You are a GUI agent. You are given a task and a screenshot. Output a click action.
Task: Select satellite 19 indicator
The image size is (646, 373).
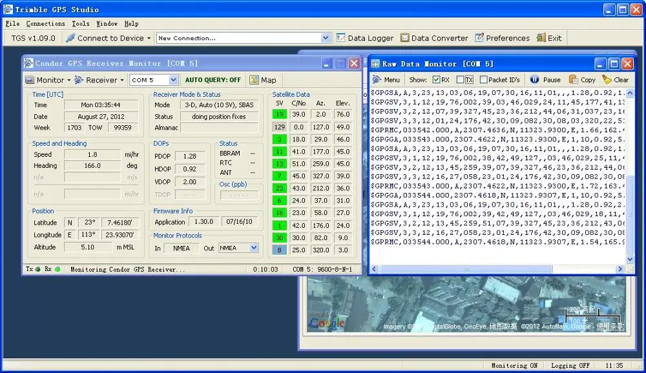(279, 114)
